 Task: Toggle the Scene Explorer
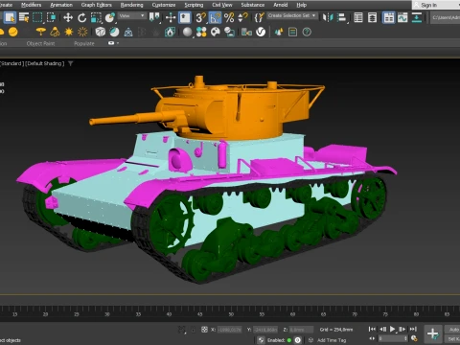[358, 17]
